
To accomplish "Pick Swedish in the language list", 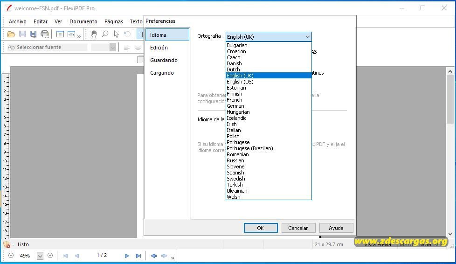I will point(269,179).
